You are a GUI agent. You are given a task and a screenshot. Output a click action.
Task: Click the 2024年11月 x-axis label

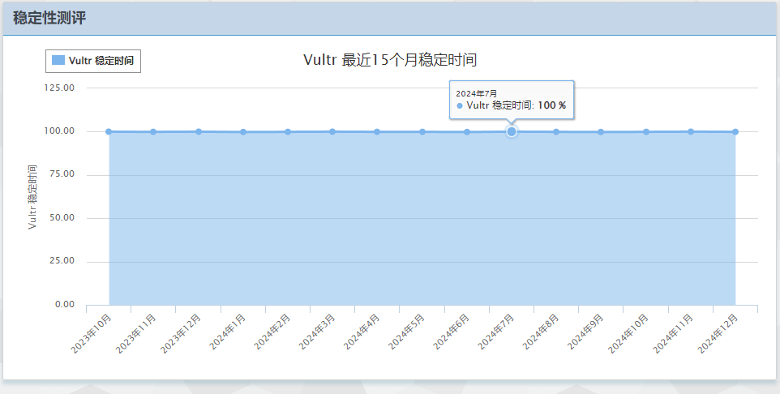tap(674, 334)
